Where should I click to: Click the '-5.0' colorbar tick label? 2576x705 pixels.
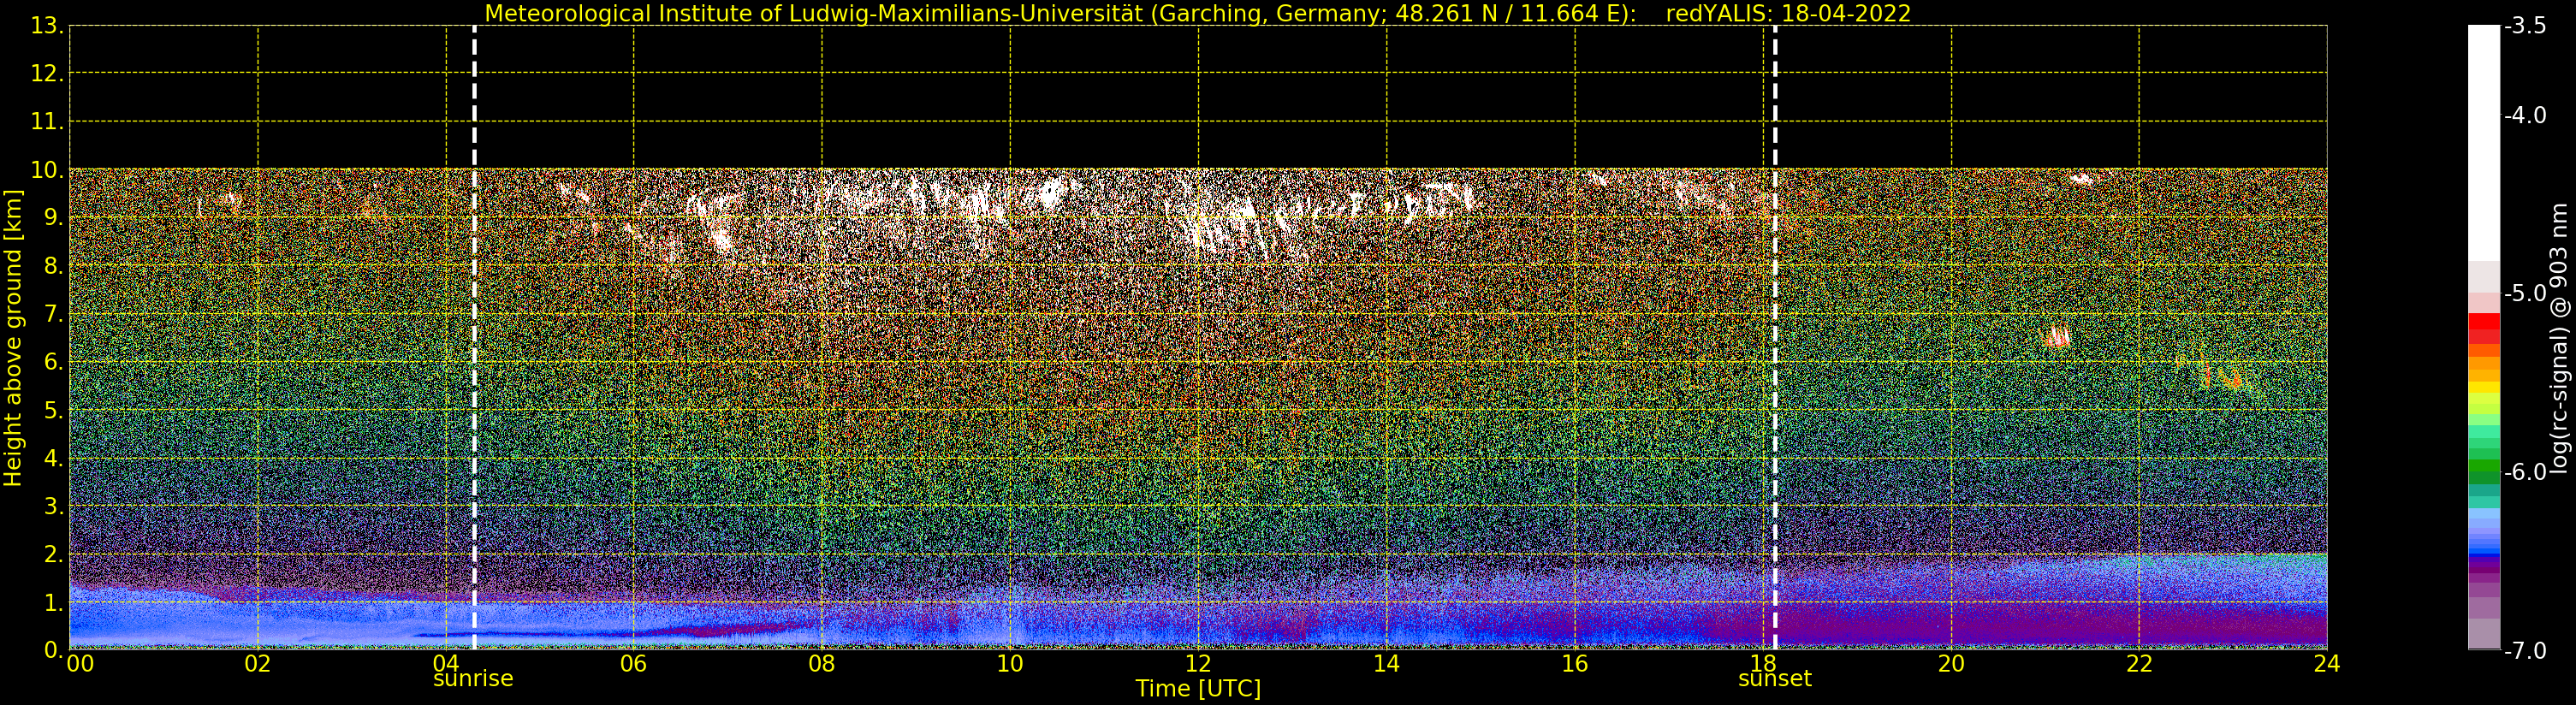(x=2525, y=294)
